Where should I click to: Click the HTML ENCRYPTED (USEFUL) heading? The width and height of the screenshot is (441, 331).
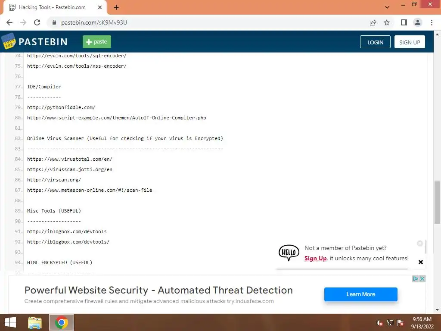[59, 262]
